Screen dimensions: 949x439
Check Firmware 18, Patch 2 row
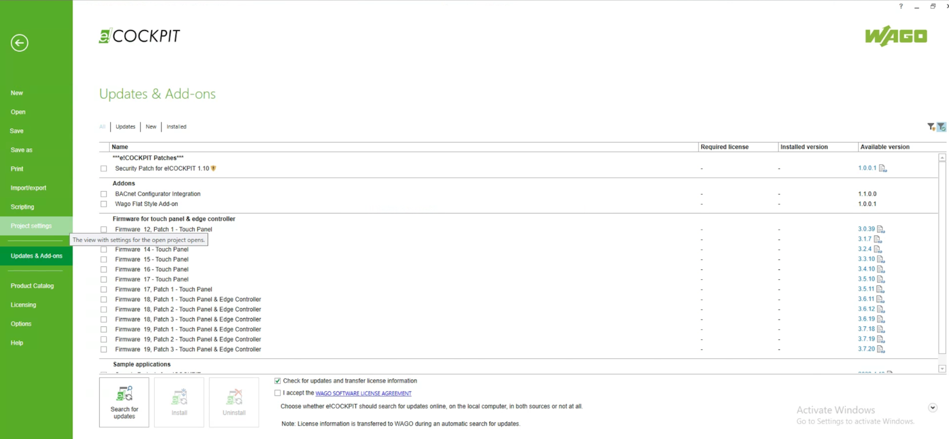pyautogui.click(x=104, y=310)
